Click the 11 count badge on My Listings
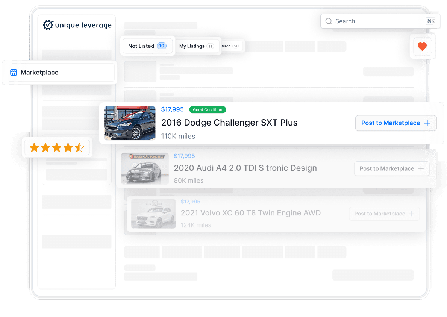The image size is (447, 317). 211,46
